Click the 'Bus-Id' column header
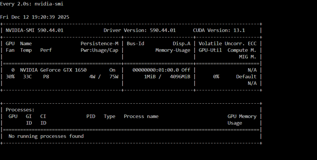Viewport: 317px width, 160px height. (135, 44)
